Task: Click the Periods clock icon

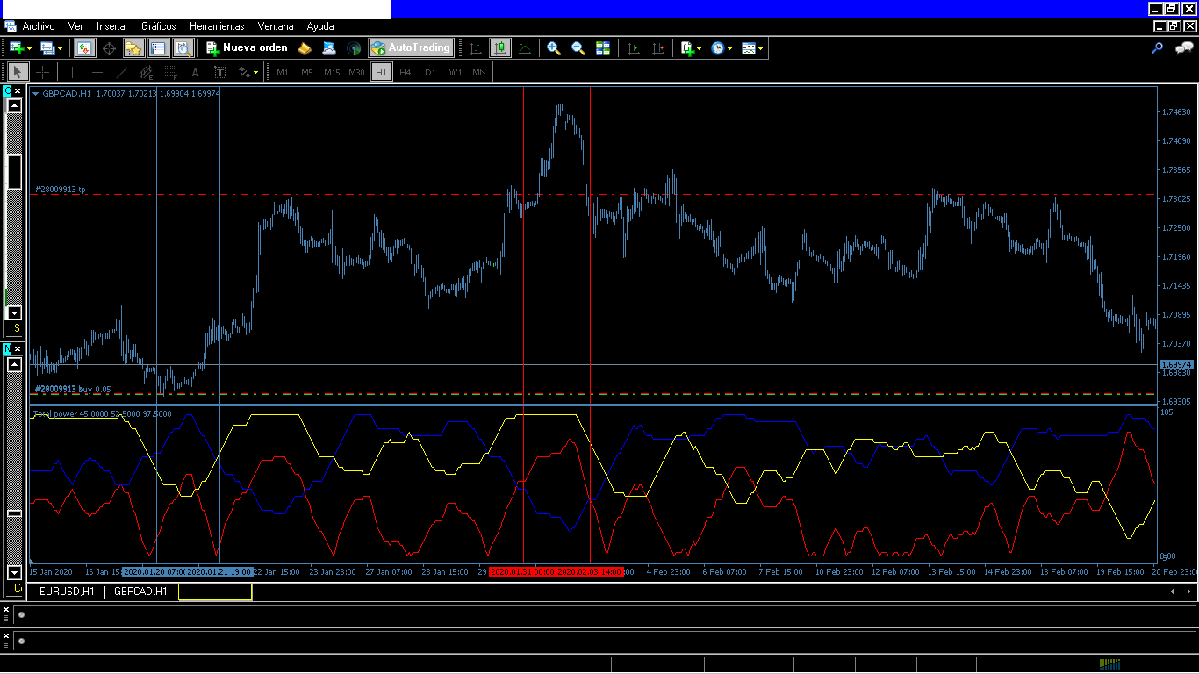Action: pyautogui.click(x=718, y=48)
